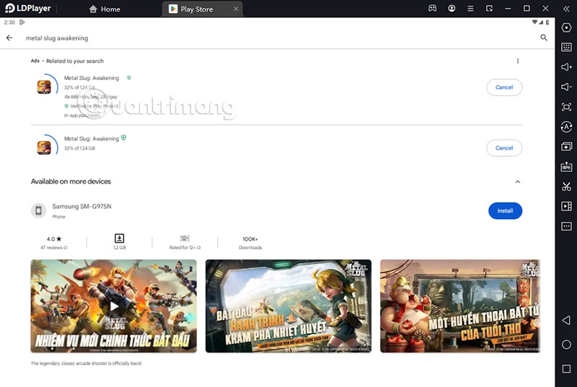Click the LDPlayer logo

coord(27,8)
